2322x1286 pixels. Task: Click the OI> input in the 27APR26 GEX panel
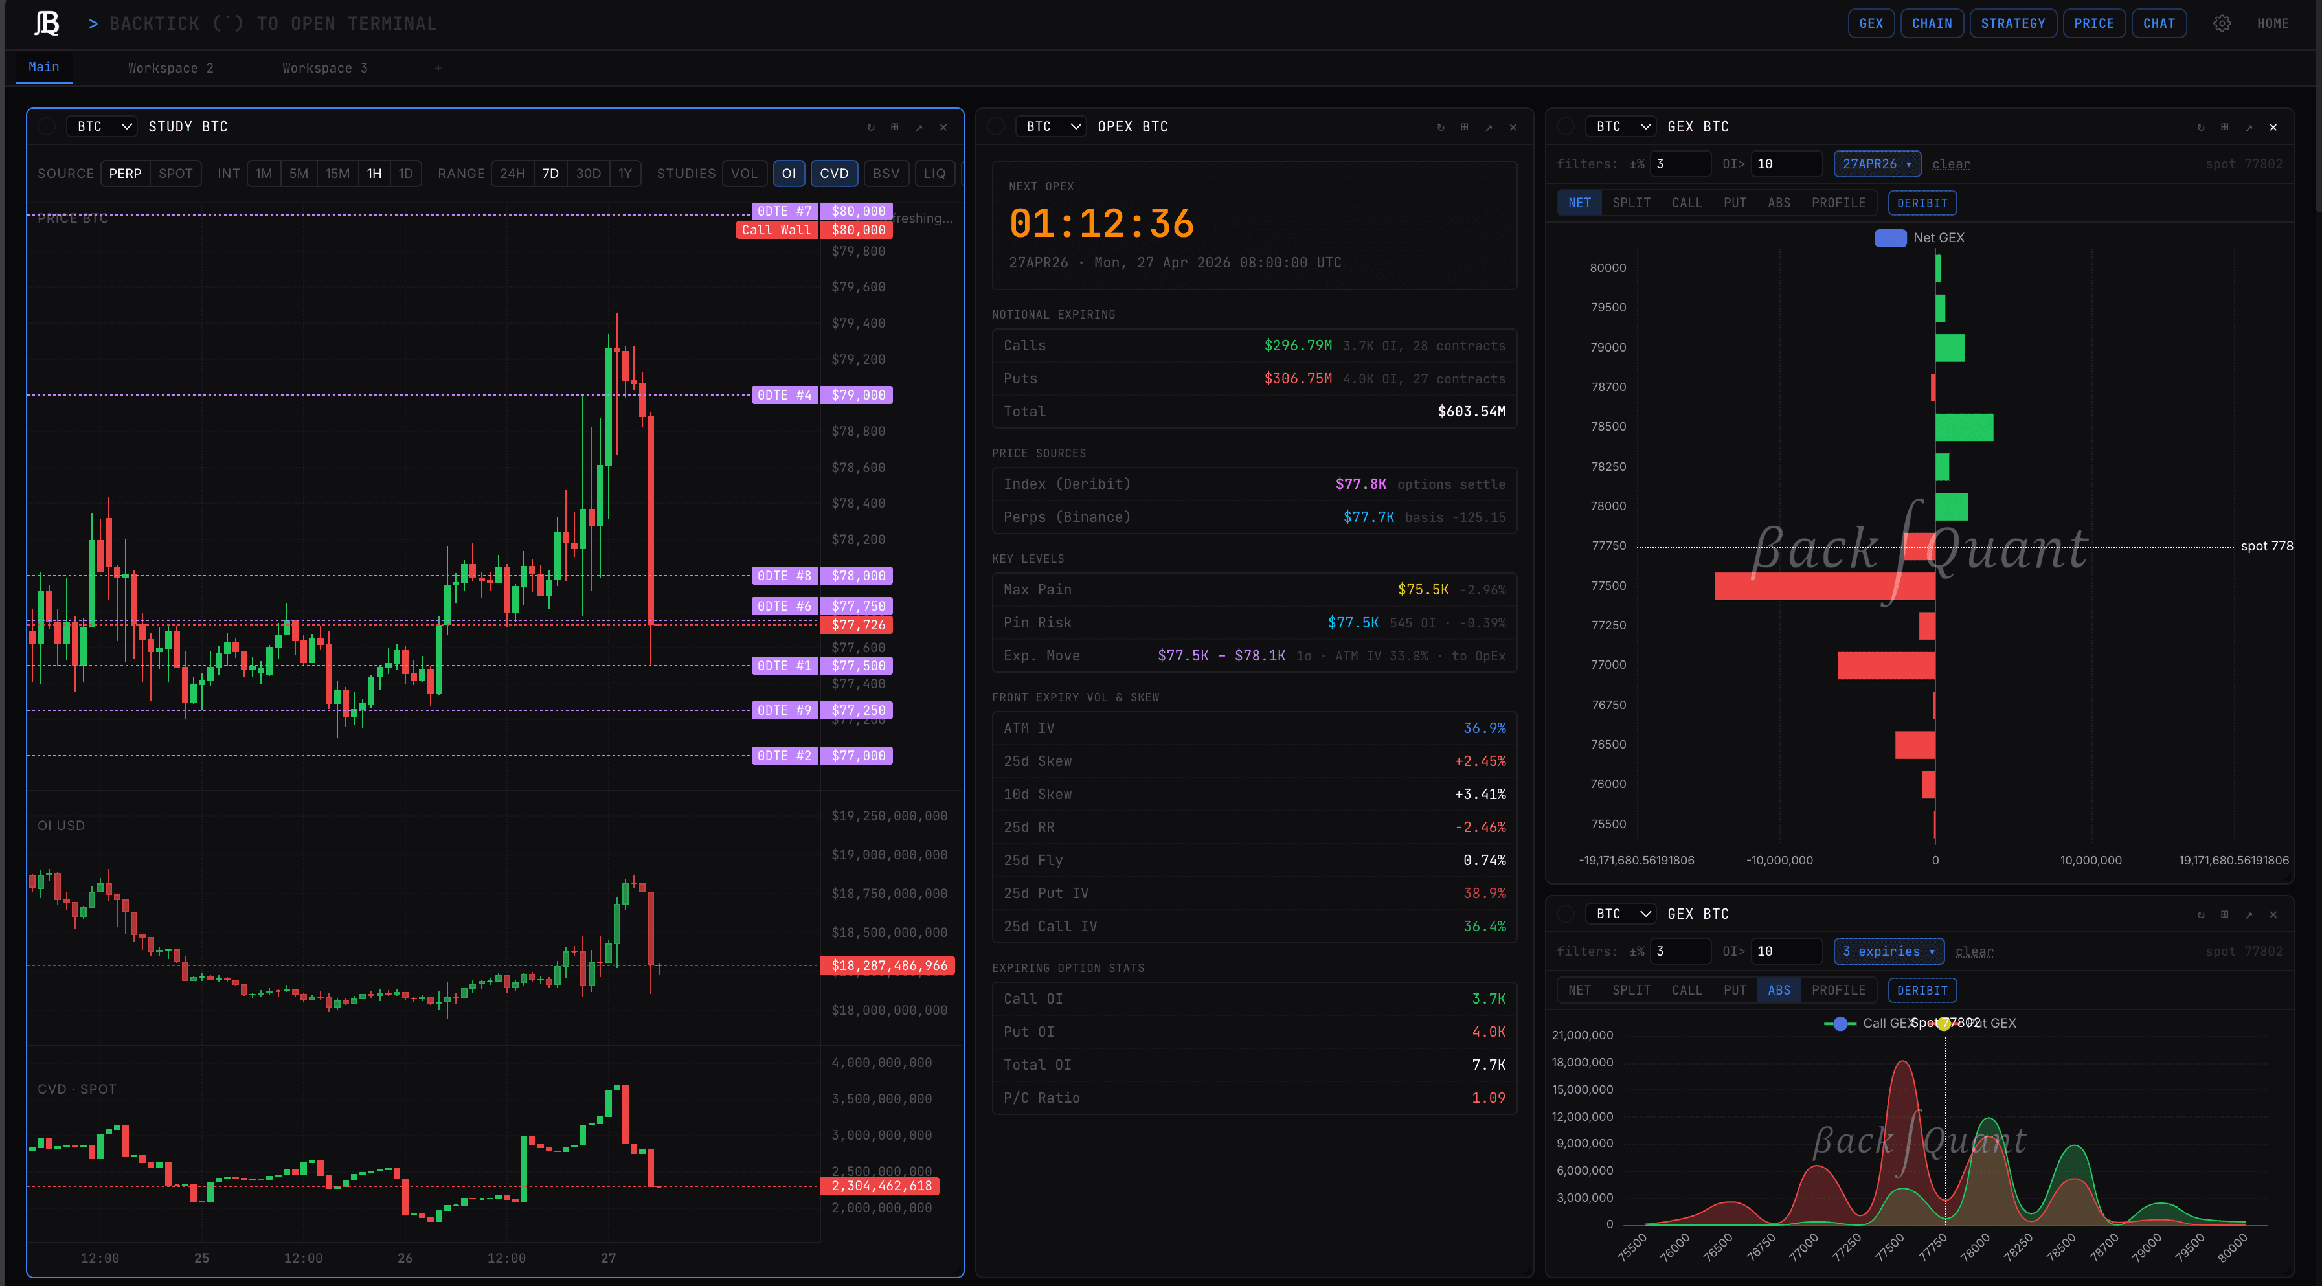(1787, 164)
